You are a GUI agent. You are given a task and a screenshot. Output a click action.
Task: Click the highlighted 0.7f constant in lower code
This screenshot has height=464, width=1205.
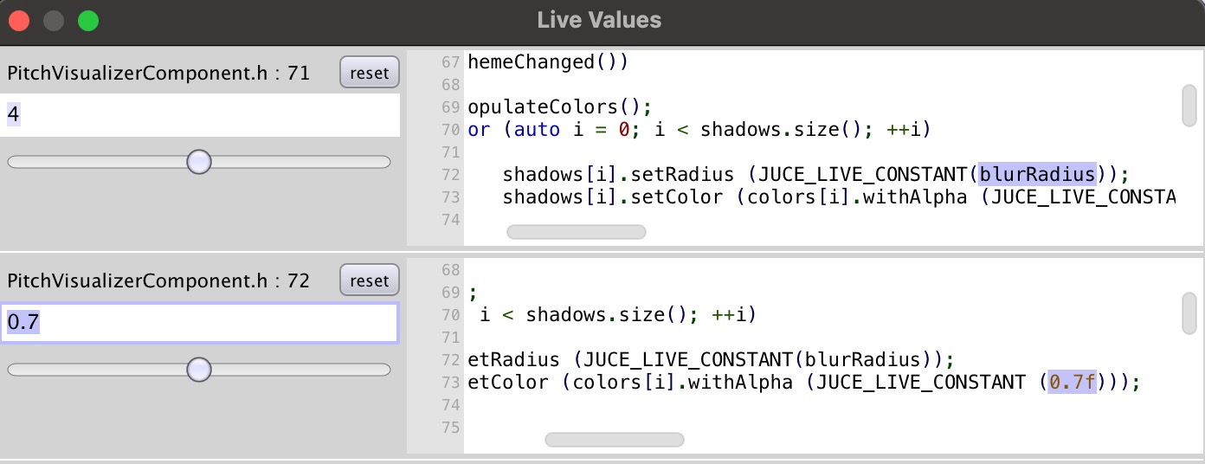pyautogui.click(x=1072, y=382)
